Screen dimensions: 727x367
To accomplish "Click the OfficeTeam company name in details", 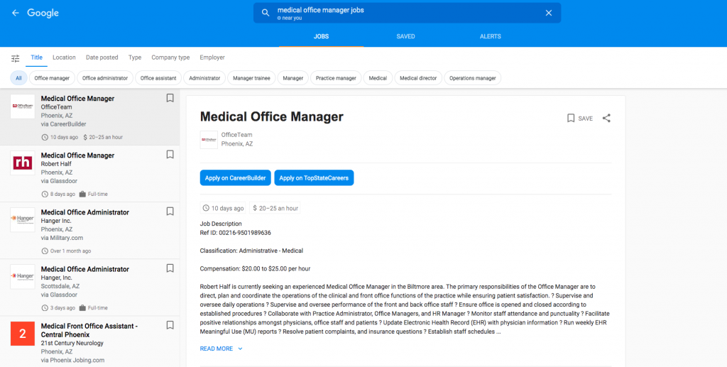I will [237, 135].
